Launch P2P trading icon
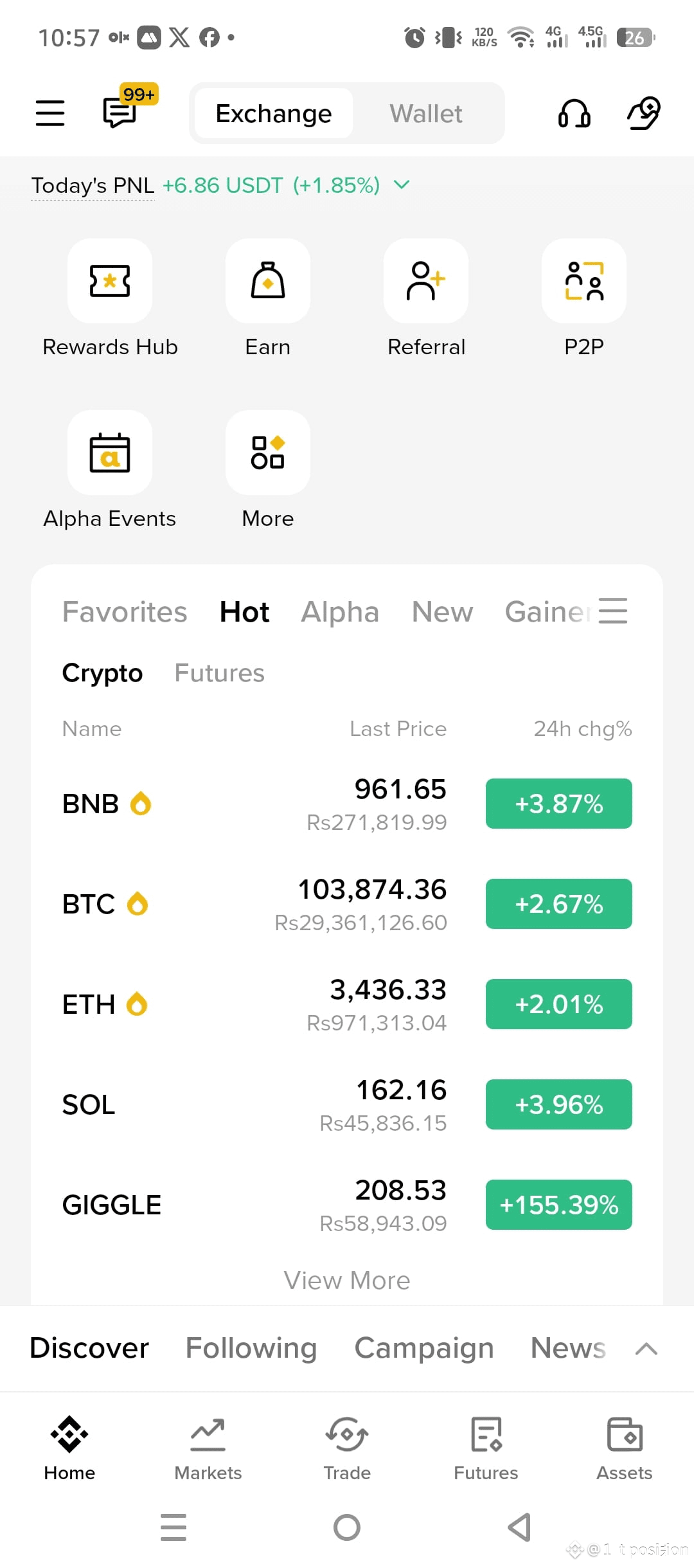Screen dimensions: 694x1566 click(x=584, y=281)
